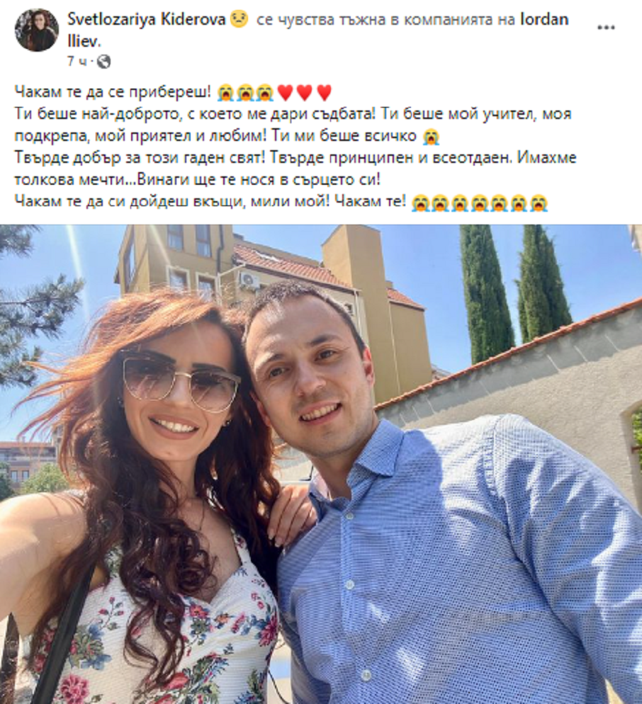
Task: Click the first crying emoji in line one
Action: (225, 93)
